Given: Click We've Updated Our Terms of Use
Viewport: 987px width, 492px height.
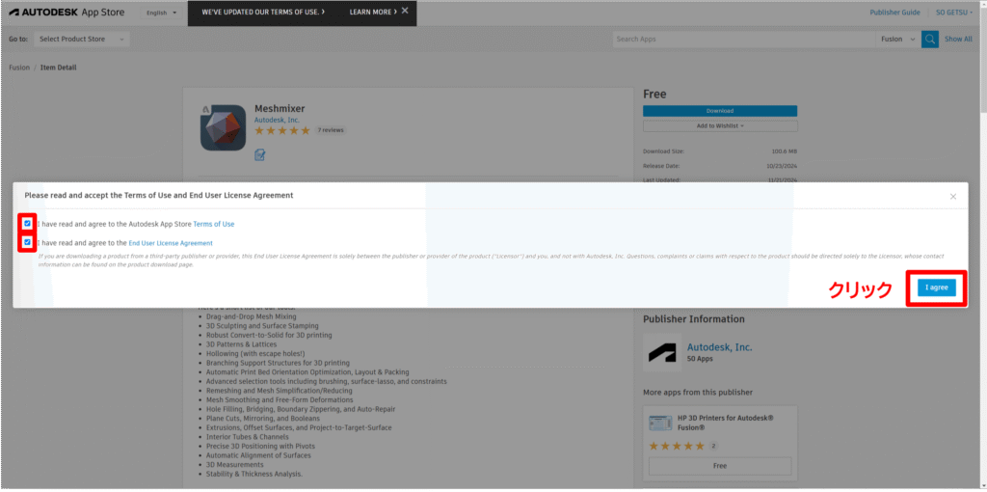Looking at the screenshot, I should click(x=263, y=12).
